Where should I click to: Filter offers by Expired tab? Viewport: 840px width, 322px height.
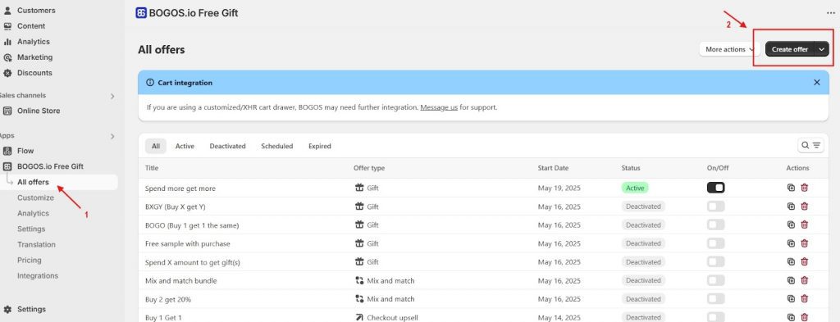(320, 146)
